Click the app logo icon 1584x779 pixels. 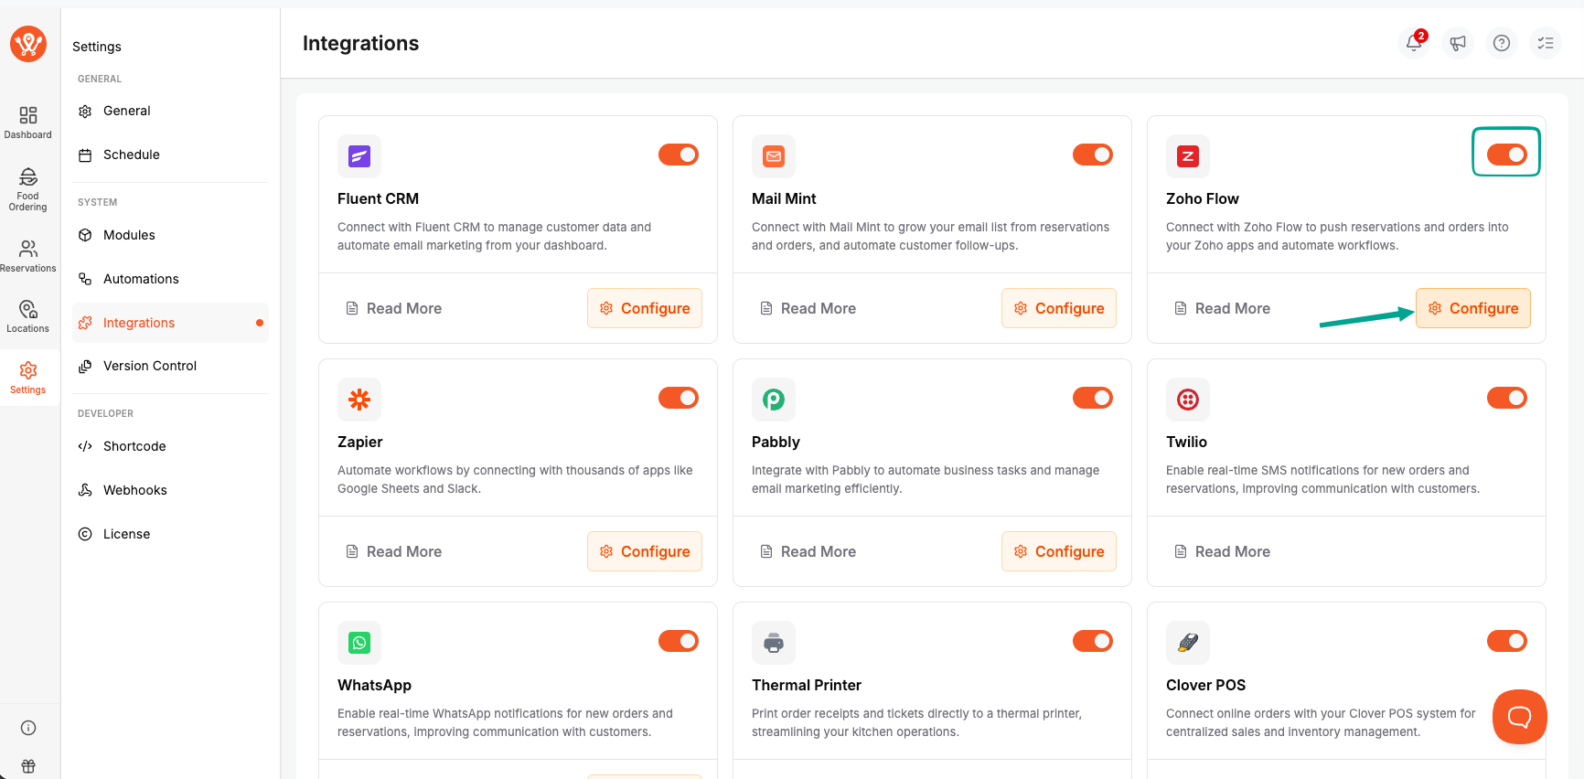click(28, 44)
